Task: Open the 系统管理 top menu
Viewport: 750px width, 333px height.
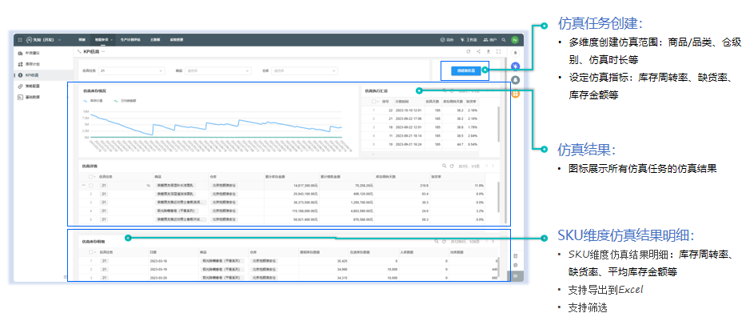Action: tap(177, 38)
